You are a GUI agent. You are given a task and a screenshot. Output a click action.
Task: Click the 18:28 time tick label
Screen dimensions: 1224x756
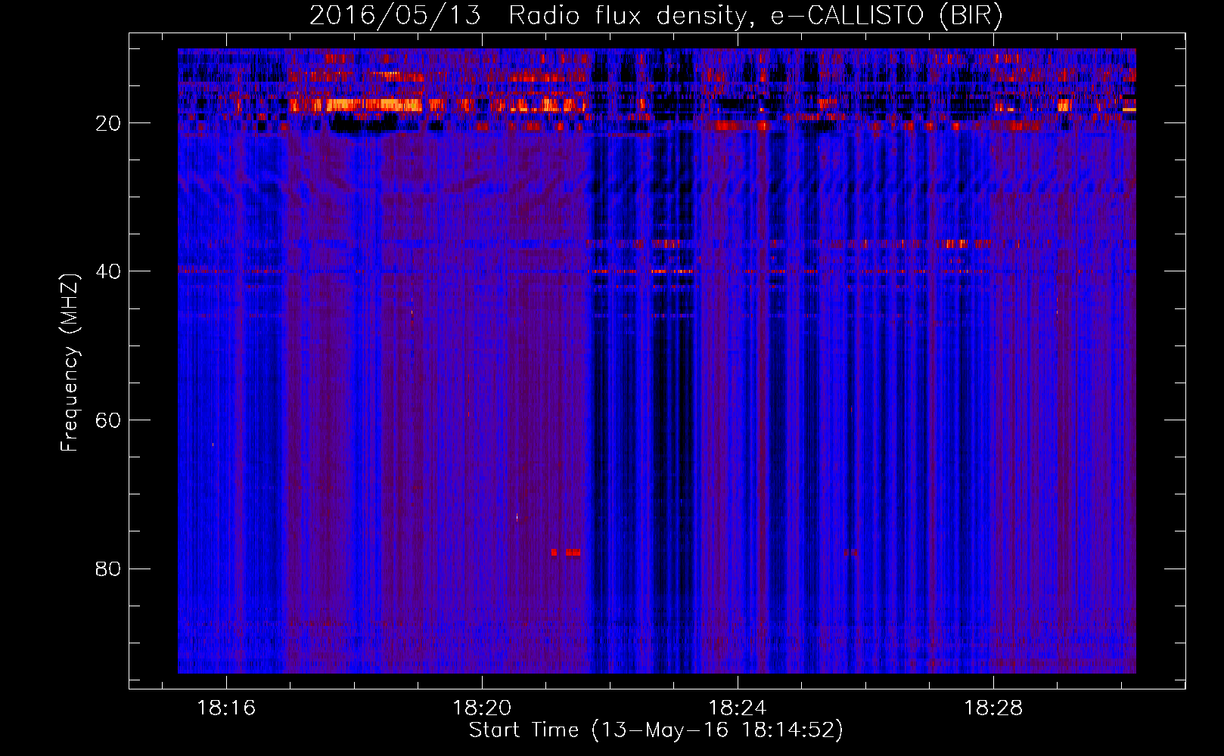tap(993, 708)
